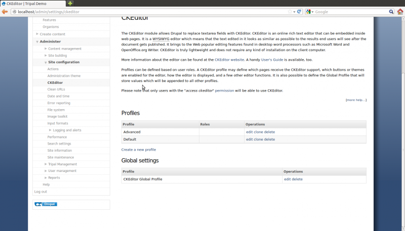The height and width of the screenshot is (231, 405).
Task: Follow the CKEditor website link
Action: tap(229, 60)
